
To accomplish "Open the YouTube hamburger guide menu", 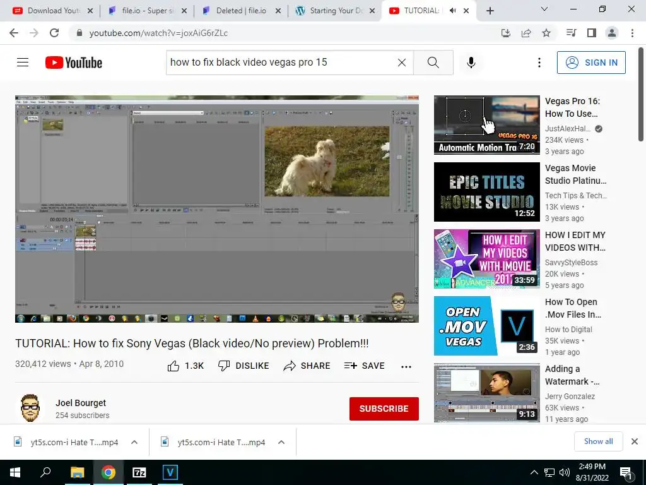I will pos(23,63).
